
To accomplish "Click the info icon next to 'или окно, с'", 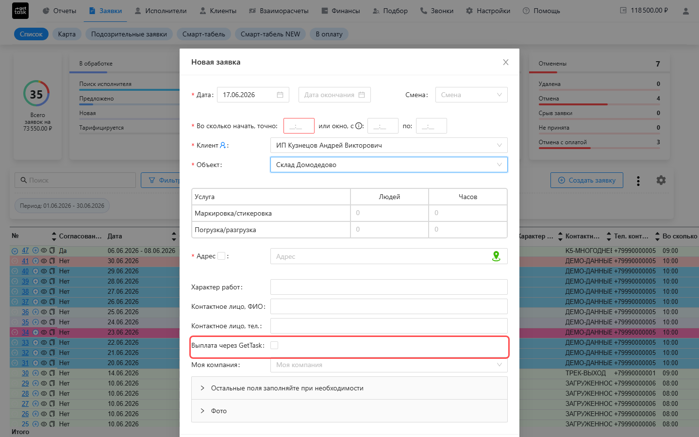I will click(x=359, y=126).
